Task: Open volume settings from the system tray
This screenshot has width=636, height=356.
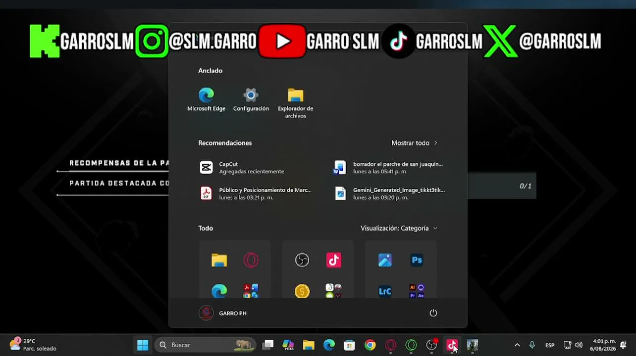Action: click(579, 345)
